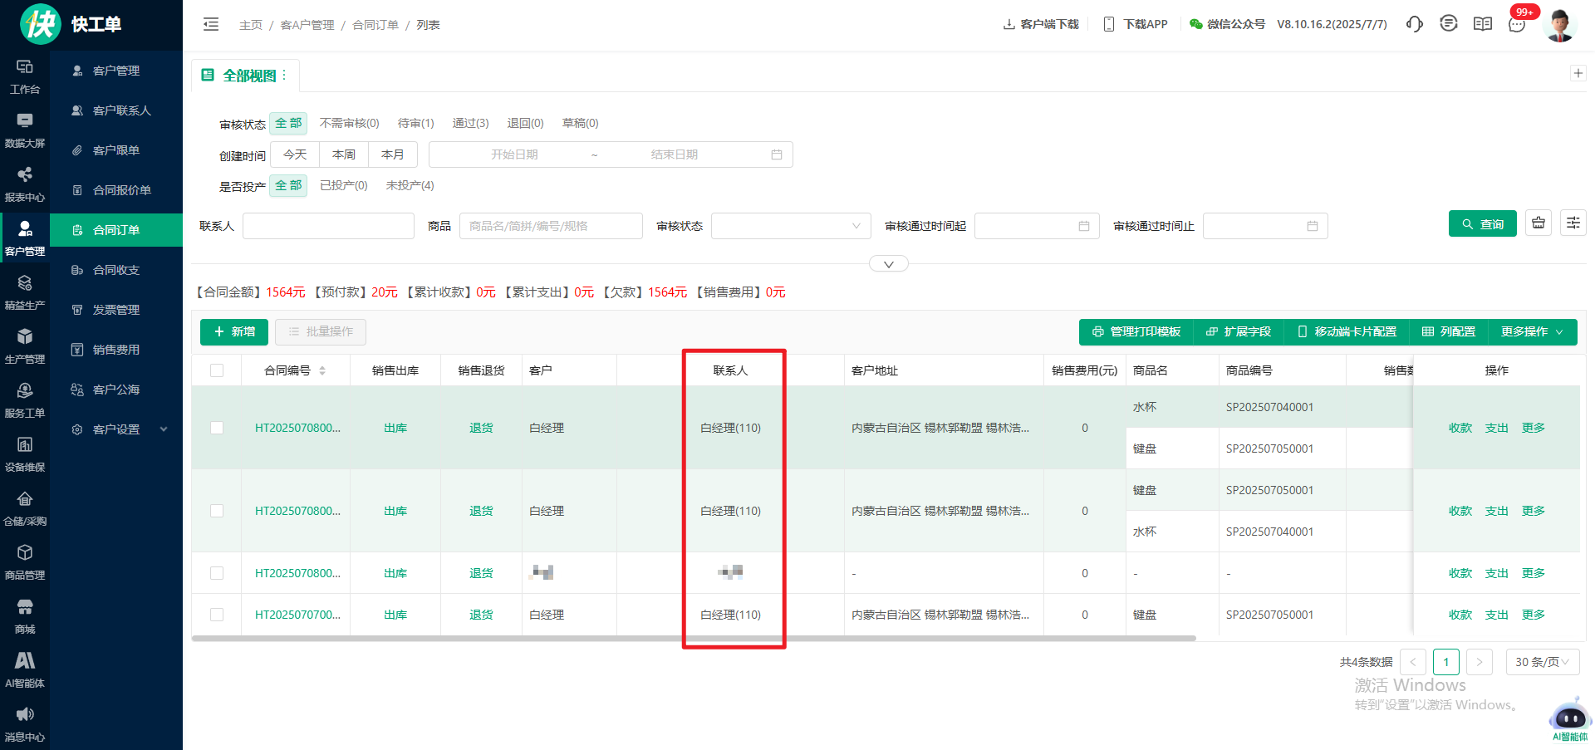The image size is (1595, 750).
Task: Open the 报表中心 sidebar icon
Action: point(25,184)
